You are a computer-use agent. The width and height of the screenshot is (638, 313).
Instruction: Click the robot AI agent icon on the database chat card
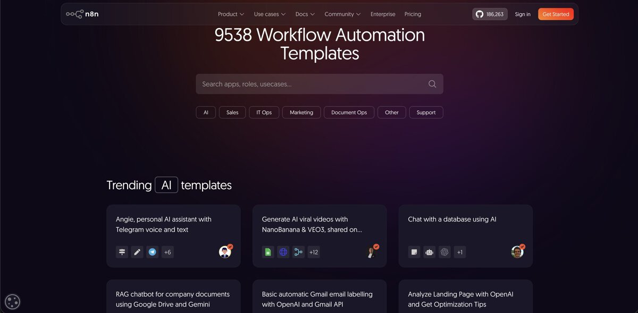(x=430, y=252)
